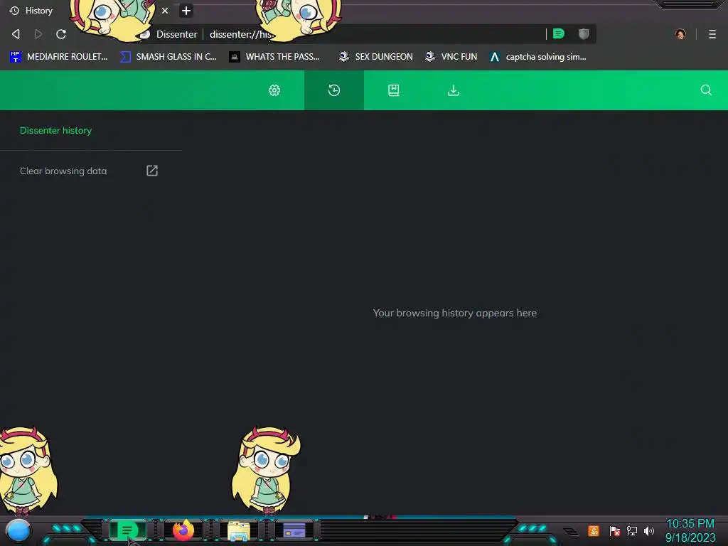Open the downloads icon in the green bar
This screenshot has height=546, width=728.
454,90
